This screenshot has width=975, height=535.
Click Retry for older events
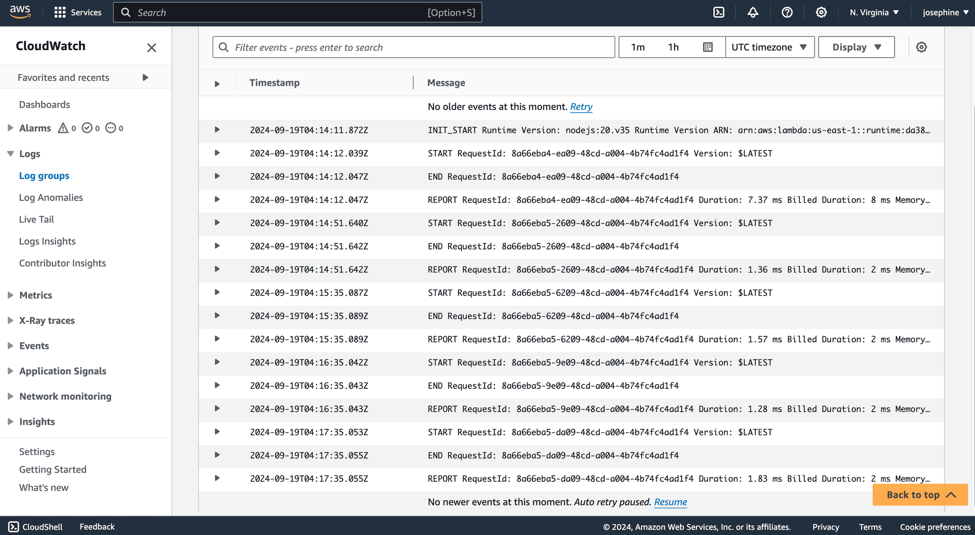point(581,107)
